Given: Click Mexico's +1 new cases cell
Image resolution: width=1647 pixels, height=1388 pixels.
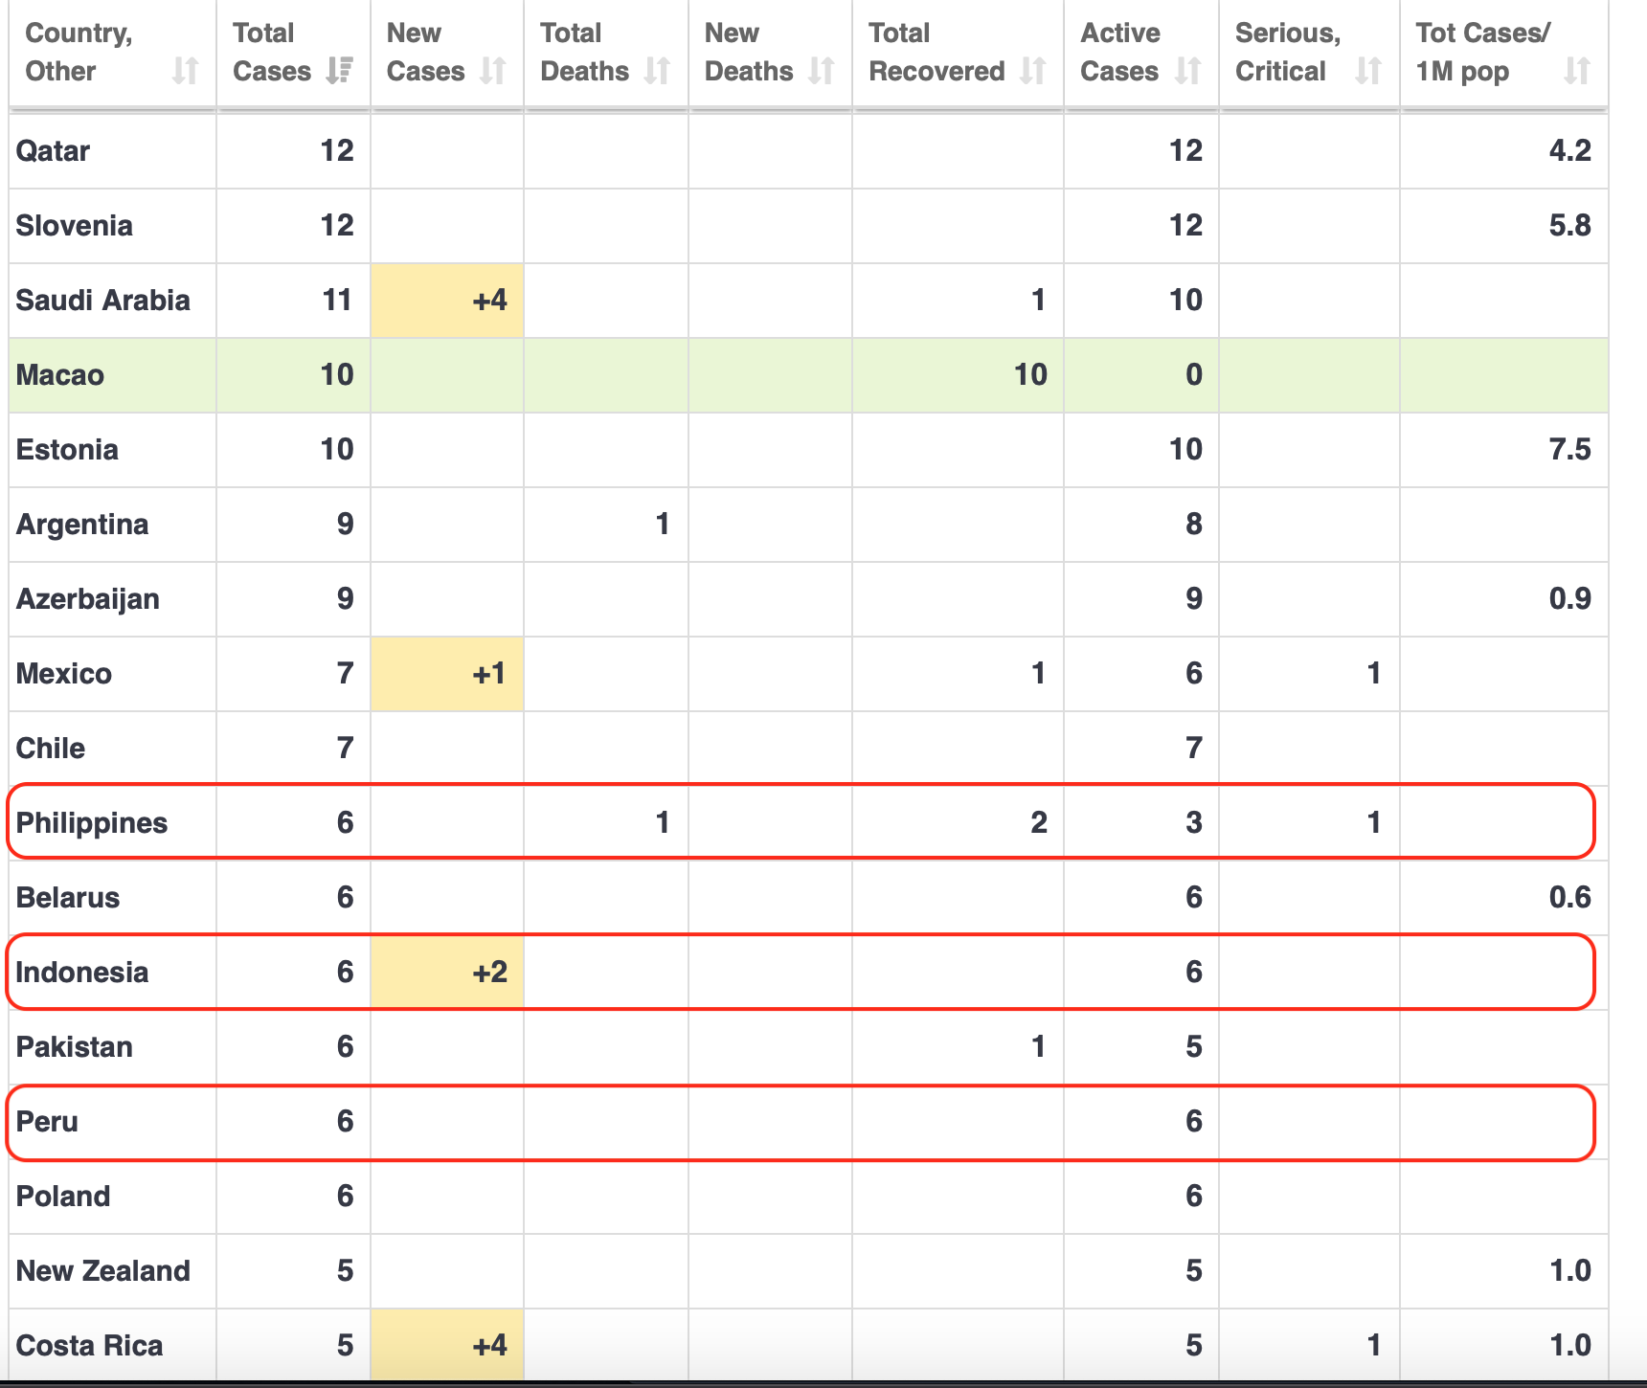Looking at the screenshot, I should coord(447,673).
